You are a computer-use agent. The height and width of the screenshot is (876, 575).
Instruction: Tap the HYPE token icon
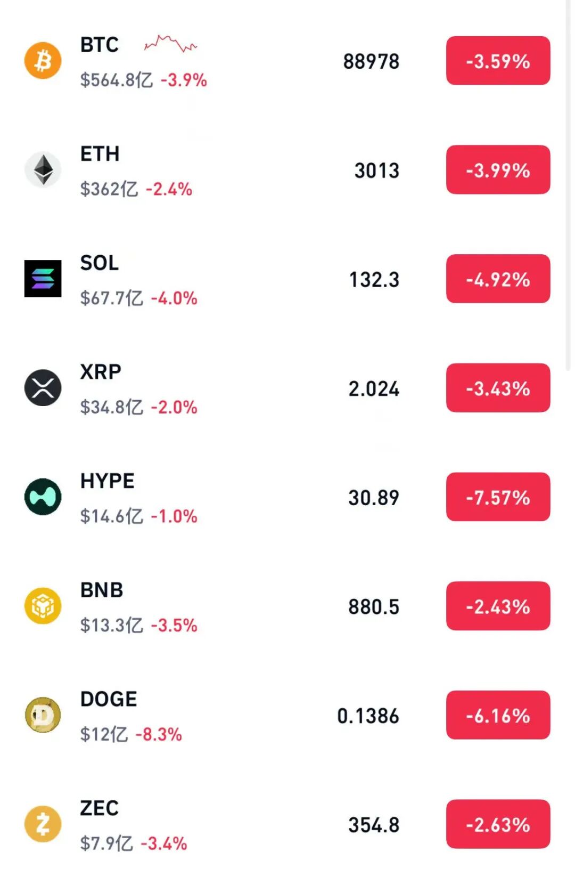(43, 497)
